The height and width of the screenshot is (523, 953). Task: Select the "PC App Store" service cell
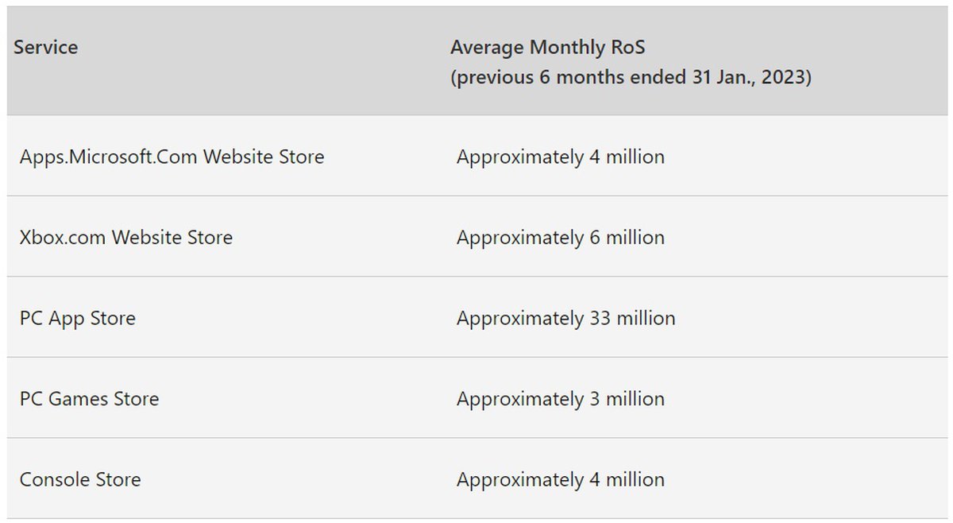click(x=77, y=319)
